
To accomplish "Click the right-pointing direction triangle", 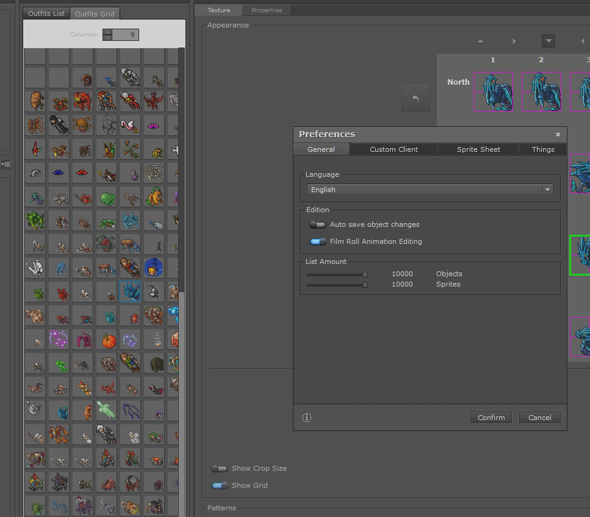I will click(514, 41).
